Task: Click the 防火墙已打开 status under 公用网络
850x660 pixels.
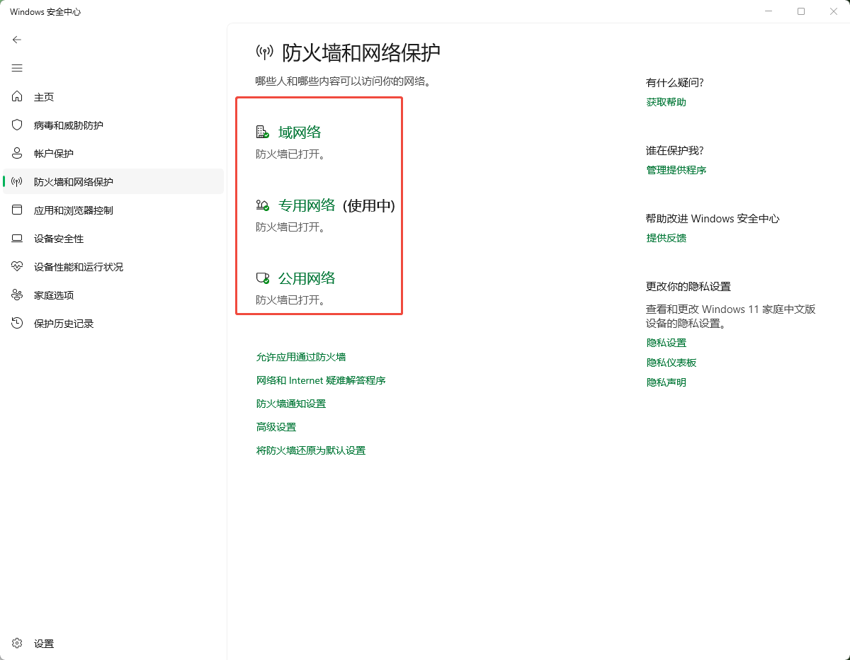Action: 290,300
